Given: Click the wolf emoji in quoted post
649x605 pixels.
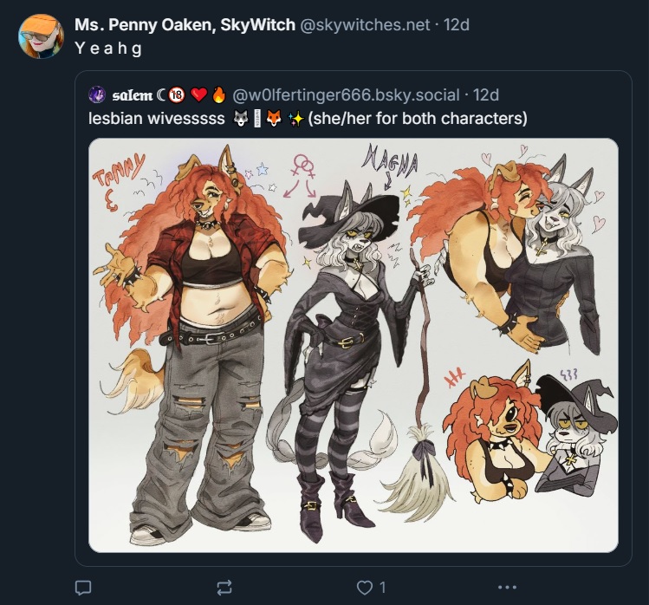Looking at the screenshot, I should (x=241, y=119).
